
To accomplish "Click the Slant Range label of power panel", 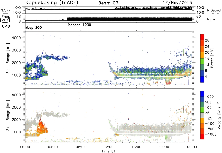I will pos(8,58).
